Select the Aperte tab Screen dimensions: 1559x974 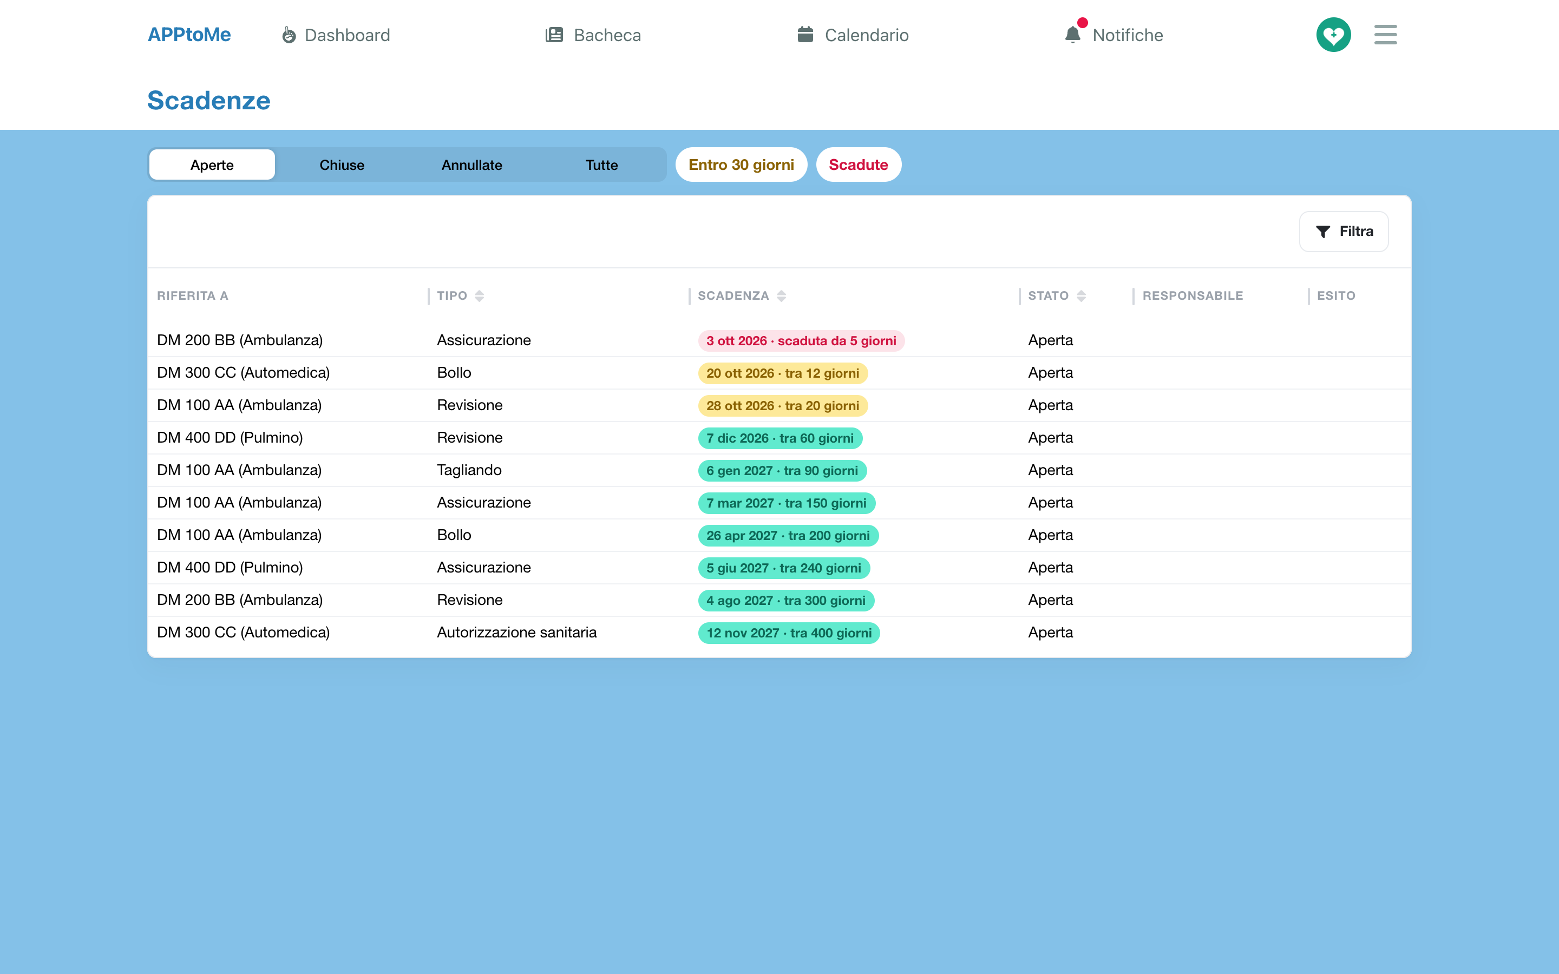pyautogui.click(x=212, y=165)
